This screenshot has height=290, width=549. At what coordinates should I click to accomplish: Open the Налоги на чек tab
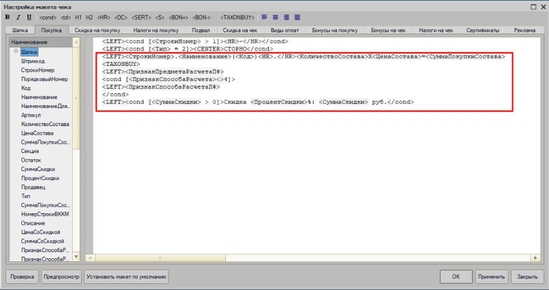pos(436,30)
